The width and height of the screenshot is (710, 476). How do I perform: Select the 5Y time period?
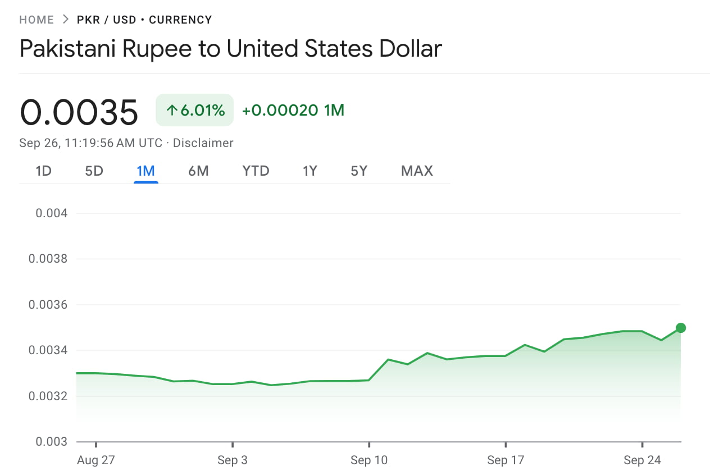(x=359, y=171)
